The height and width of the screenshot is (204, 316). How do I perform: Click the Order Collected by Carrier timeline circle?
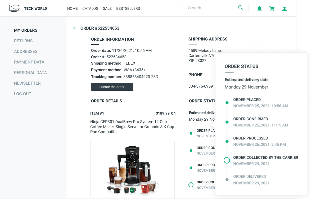point(227,160)
